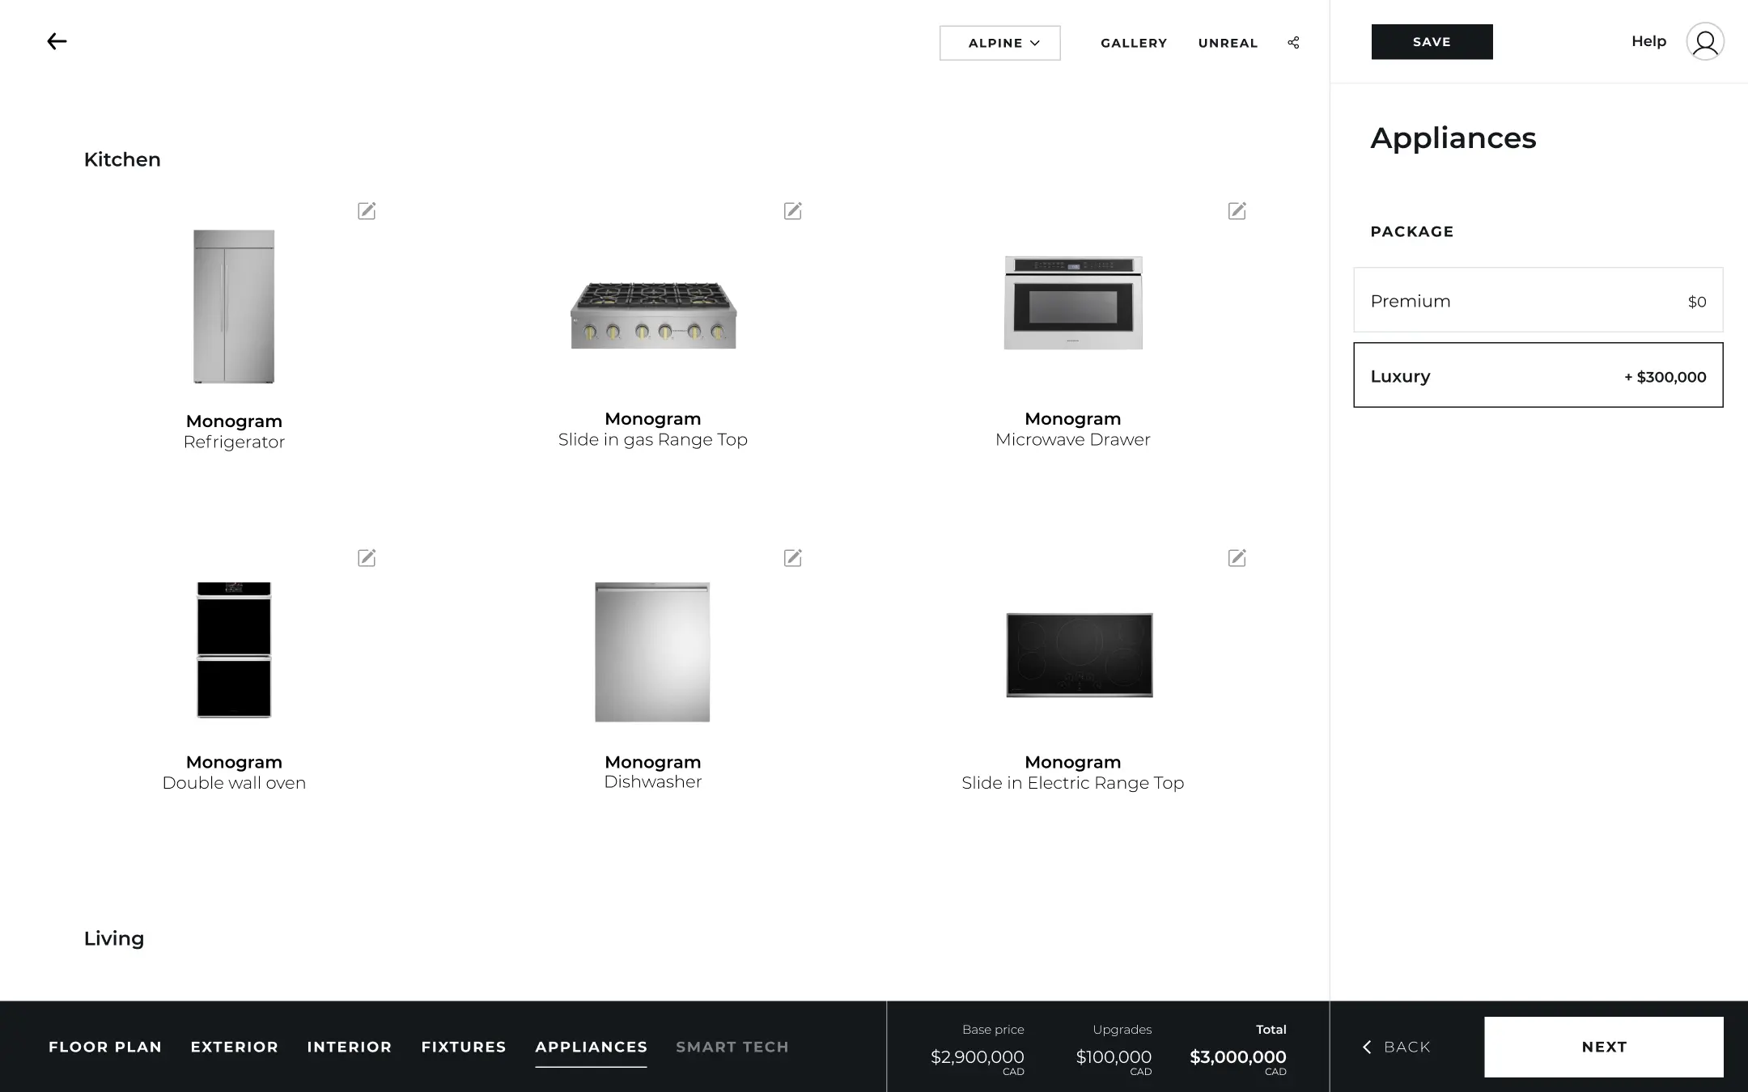This screenshot has height=1092, width=1748.
Task: Edit the Slide in Electric Range Top
Action: (x=1236, y=557)
